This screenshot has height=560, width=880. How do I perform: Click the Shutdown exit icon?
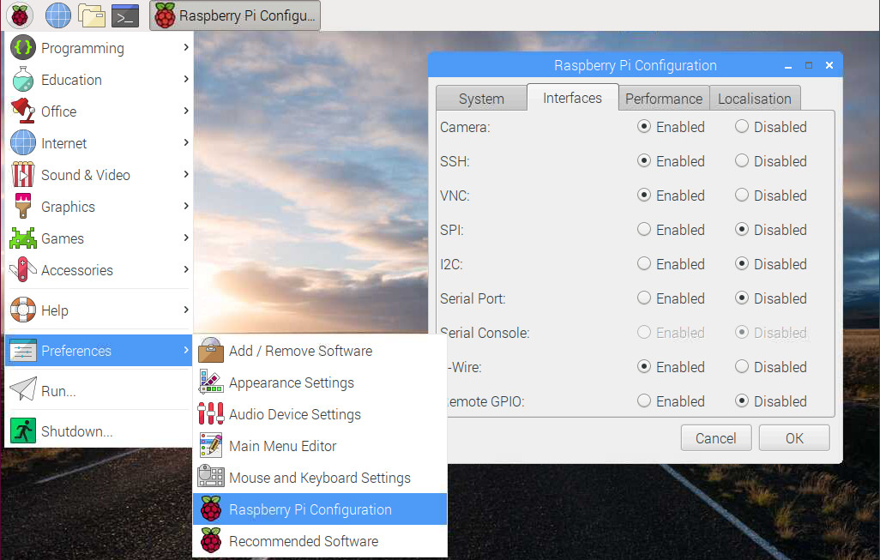(23, 431)
